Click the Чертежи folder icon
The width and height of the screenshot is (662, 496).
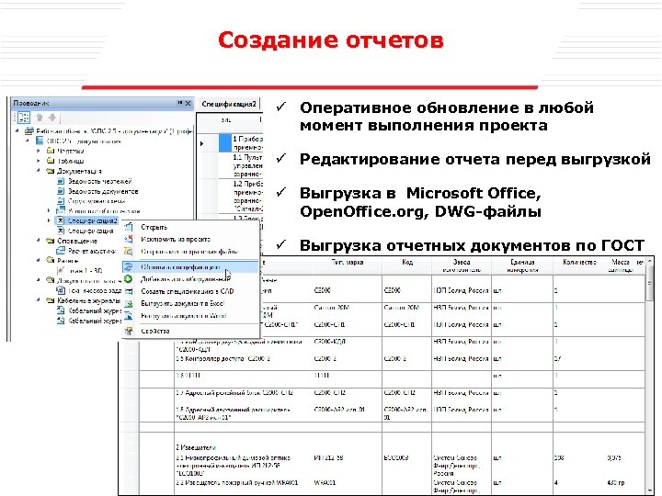[51, 151]
